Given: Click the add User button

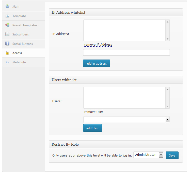Looking at the screenshot, I should (x=92, y=128).
